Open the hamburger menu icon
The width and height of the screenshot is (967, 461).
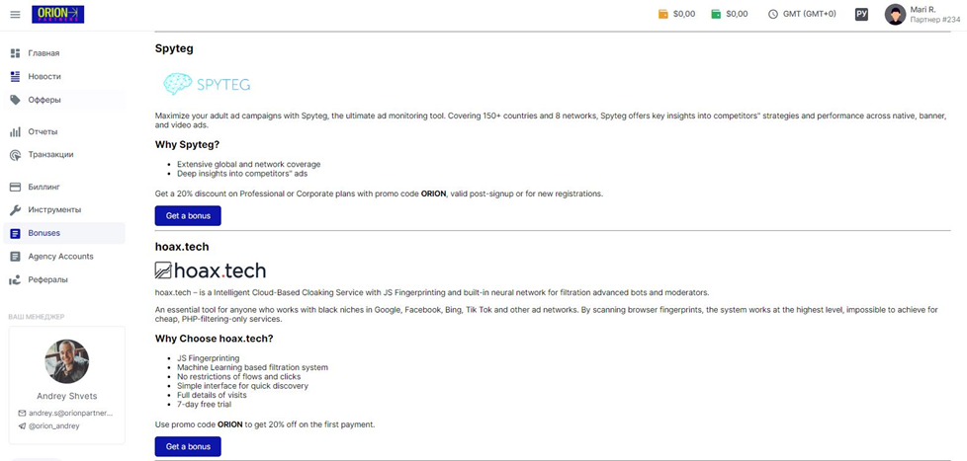click(16, 14)
